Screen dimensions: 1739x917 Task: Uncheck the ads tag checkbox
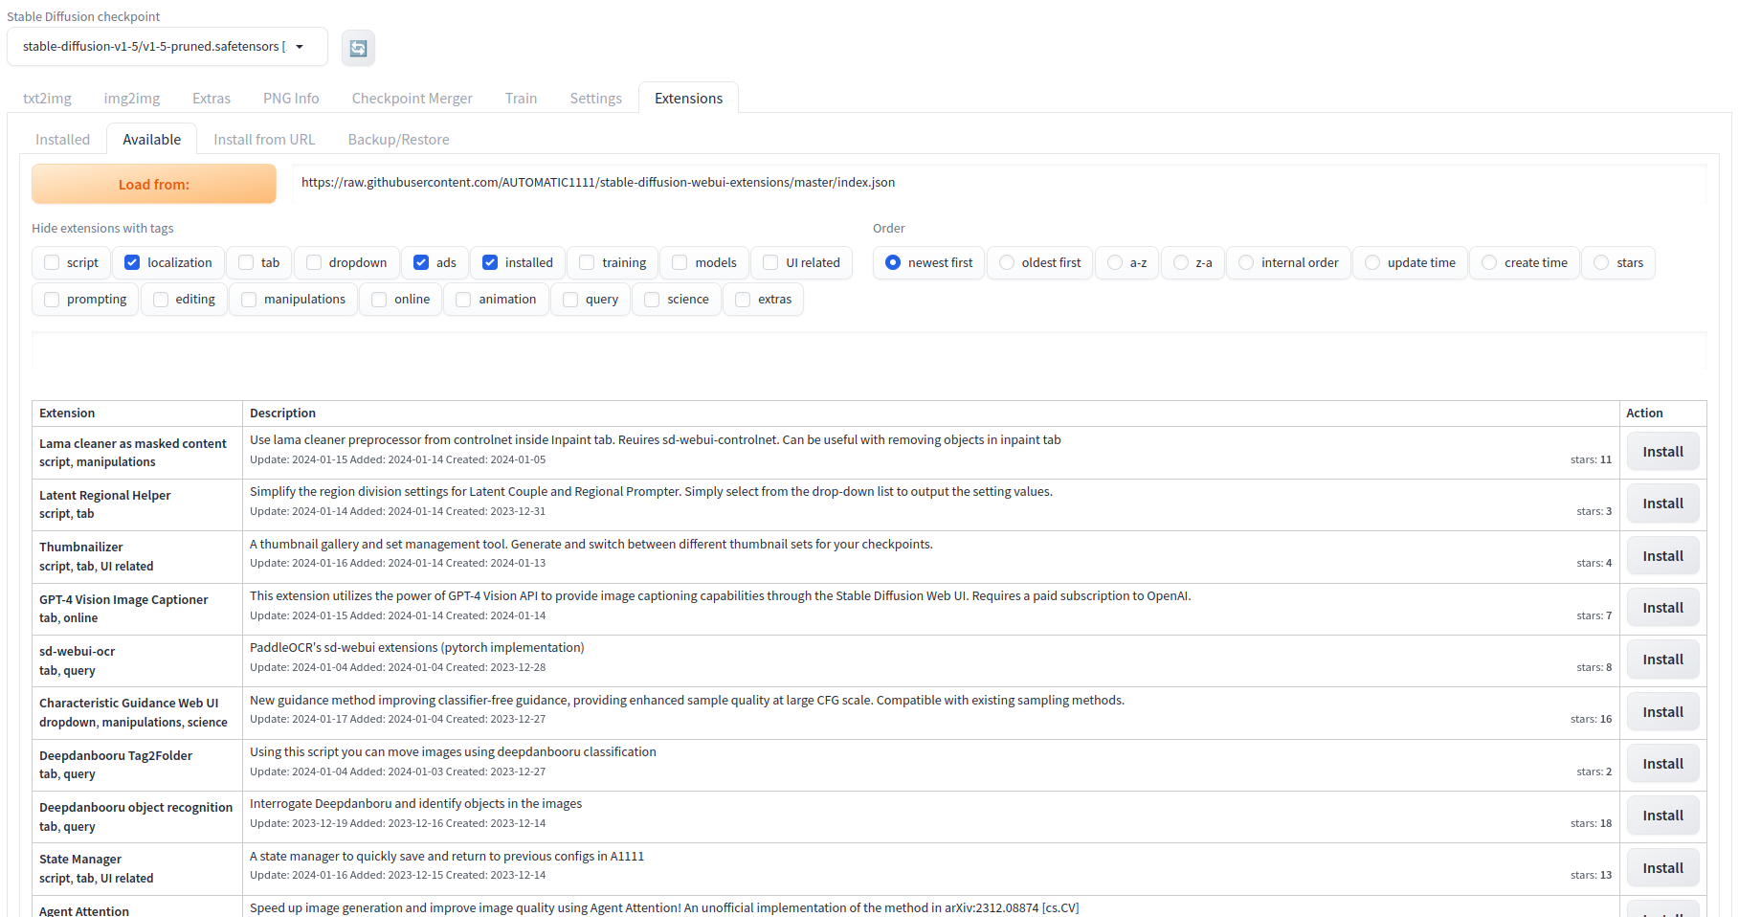421,263
